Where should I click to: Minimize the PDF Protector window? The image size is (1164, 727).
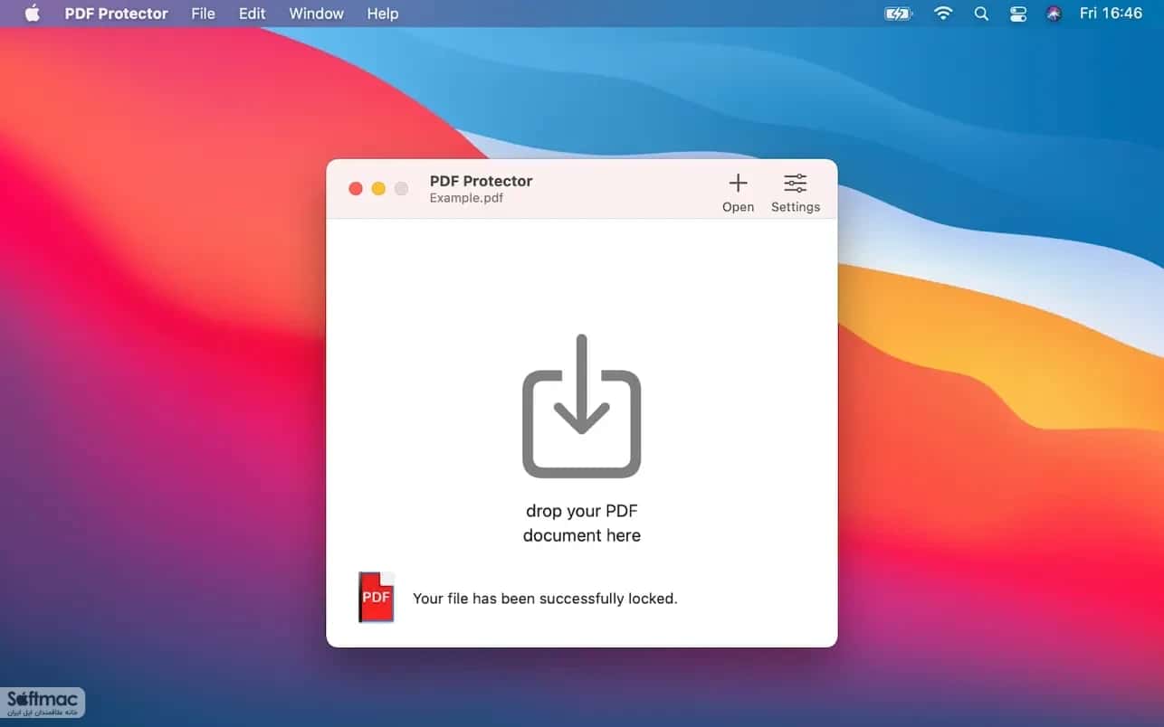[378, 188]
